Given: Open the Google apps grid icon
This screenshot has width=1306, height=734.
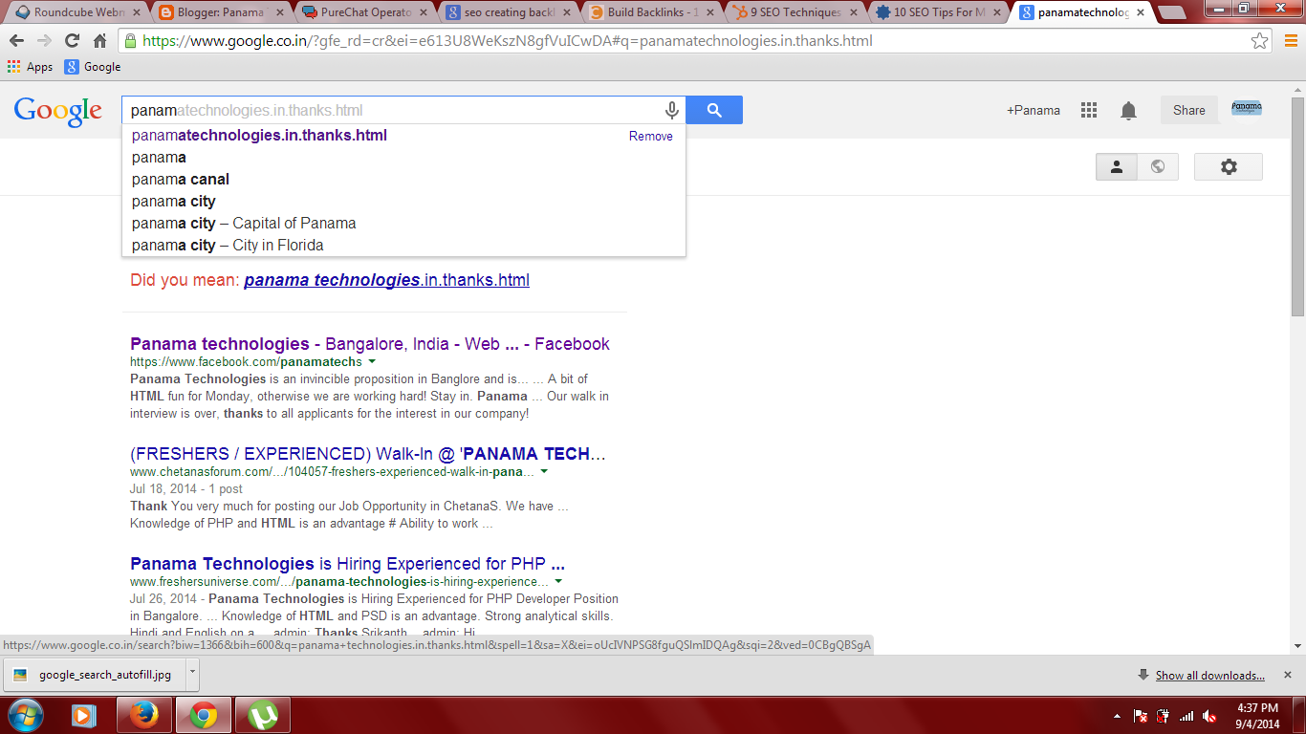Looking at the screenshot, I should click(x=1089, y=110).
